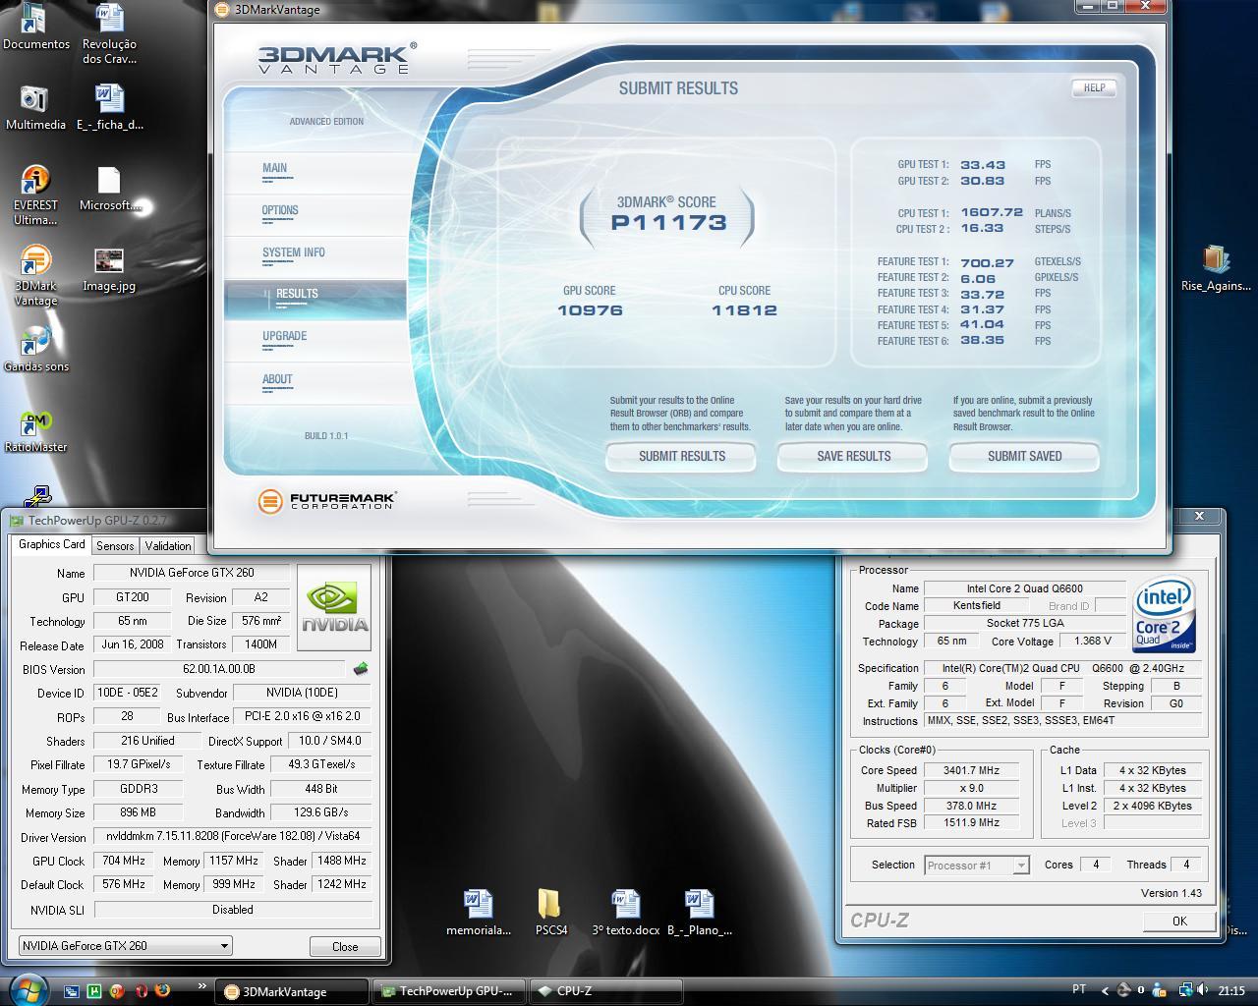The width and height of the screenshot is (1258, 1006).
Task: Open the Documentos desktop icon
Action: (35, 27)
